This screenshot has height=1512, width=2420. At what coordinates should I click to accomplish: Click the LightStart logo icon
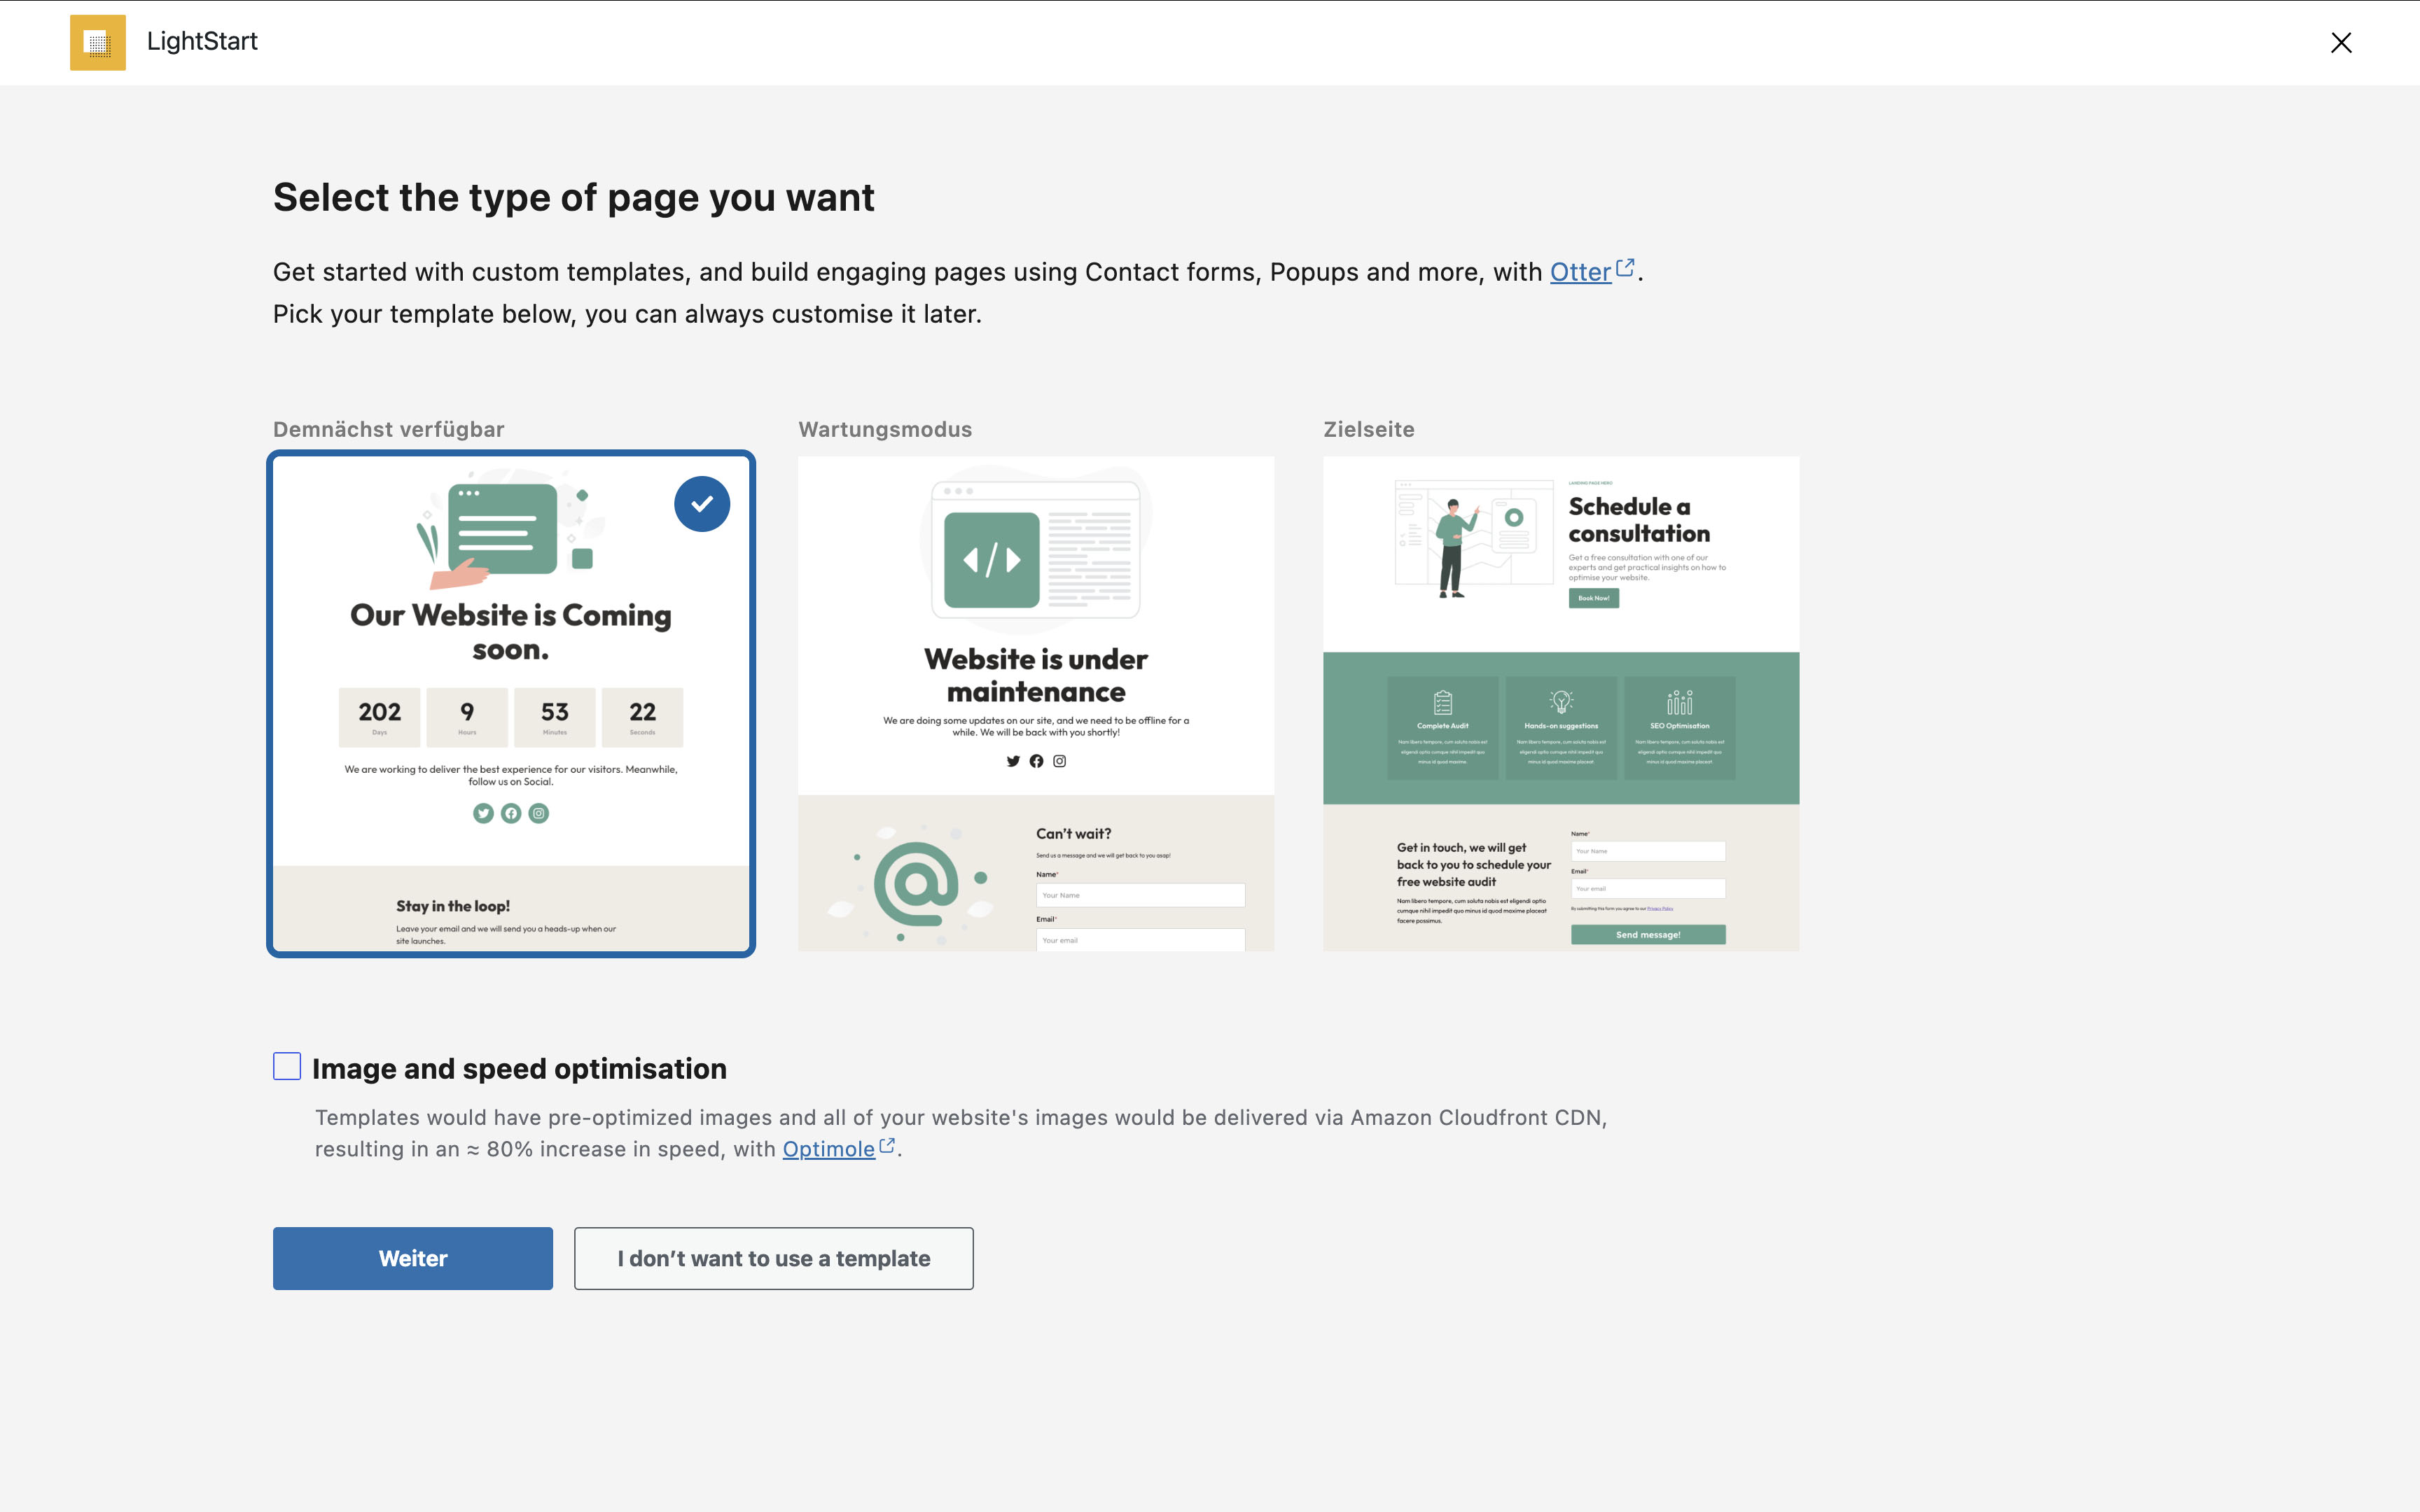point(97,42)
